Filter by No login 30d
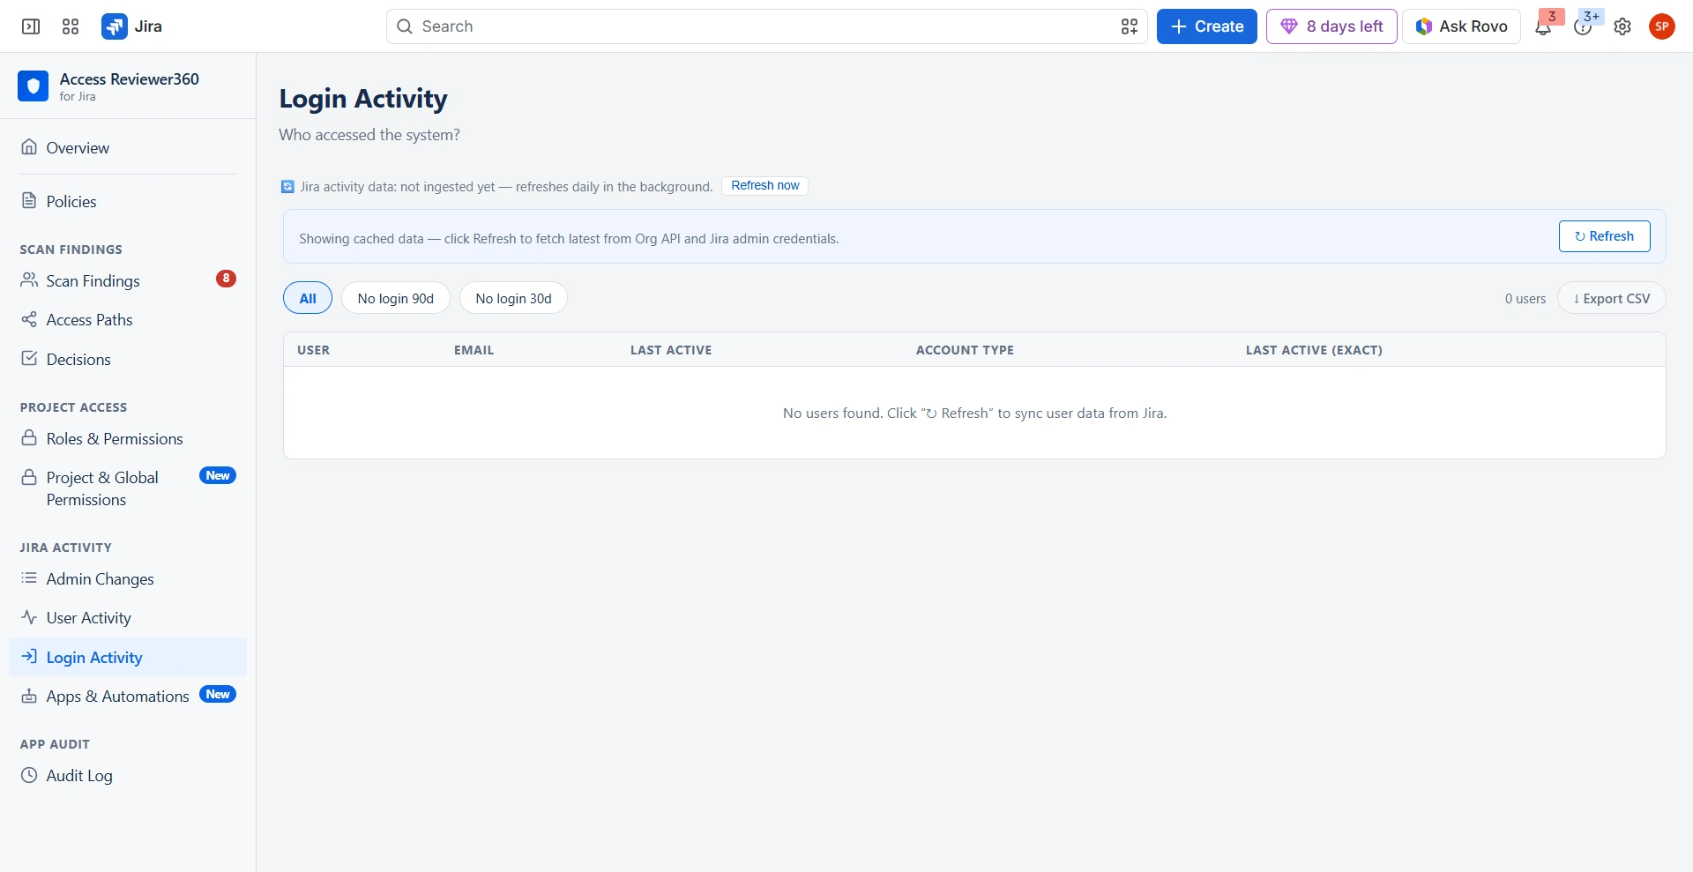Viewport: 1693px width, 872px height. [x=513, y=298]
